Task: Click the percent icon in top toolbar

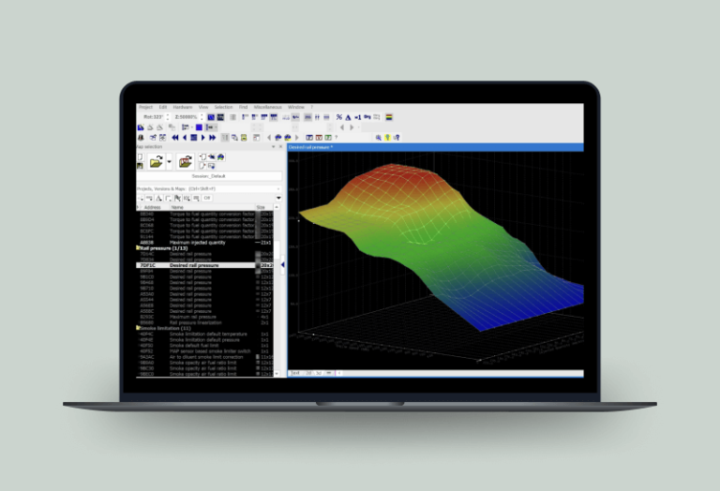Action: tap(338, 117)
